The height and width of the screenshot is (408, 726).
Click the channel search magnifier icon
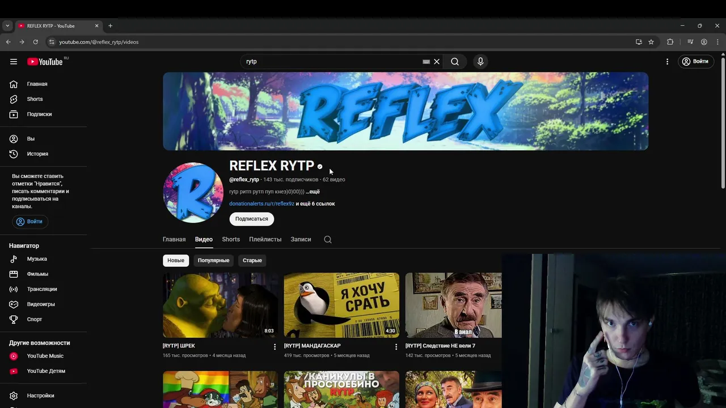[328, 239]
